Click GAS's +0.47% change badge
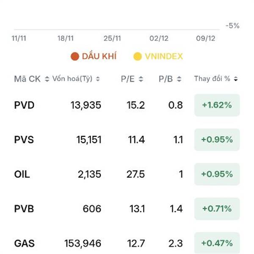 (x=217, y=243)
